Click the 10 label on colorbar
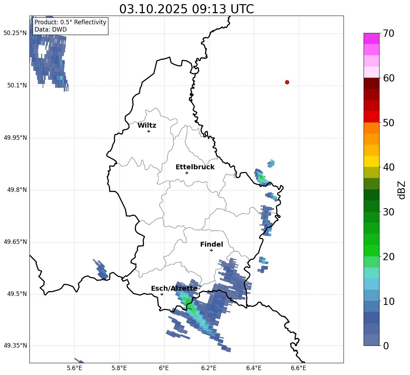The height and width of the screenshot is (375, 410). pyautogui.click(x=388, y=301)
